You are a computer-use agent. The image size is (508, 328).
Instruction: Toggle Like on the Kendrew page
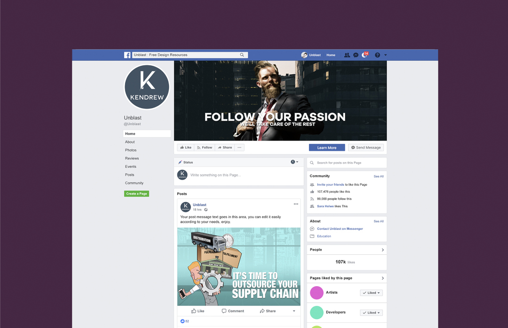[x=186, y=148]
